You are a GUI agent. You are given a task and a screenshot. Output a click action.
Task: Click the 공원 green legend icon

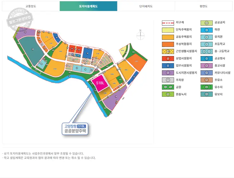click(x=168, y=87)
